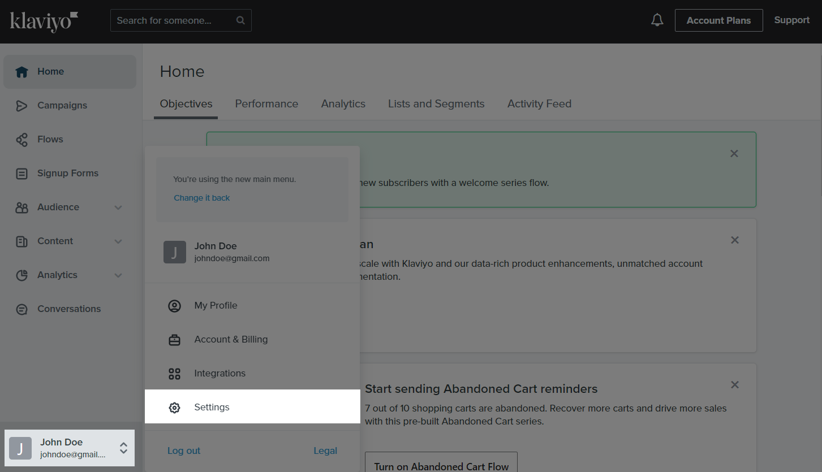
Task: Click the Analytics pie chart icon
Action: click(21, 275)
